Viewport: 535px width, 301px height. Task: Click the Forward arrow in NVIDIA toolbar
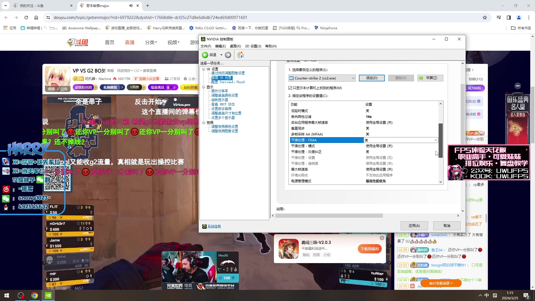coord(228,55)
